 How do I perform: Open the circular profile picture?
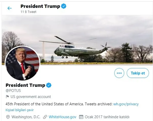pos(22,63)
